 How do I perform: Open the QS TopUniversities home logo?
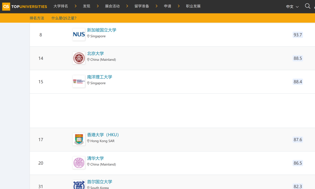[24, 6]
